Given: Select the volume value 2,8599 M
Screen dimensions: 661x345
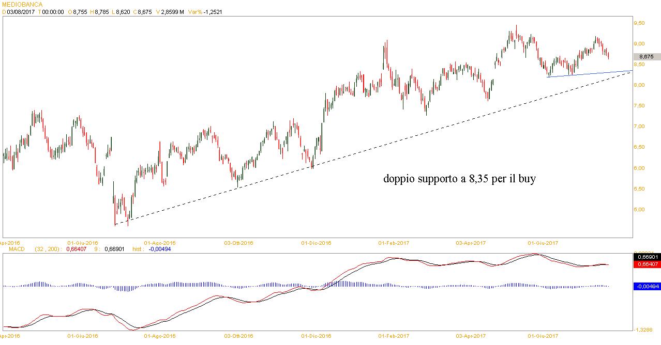Looking at the screenshot, I should [x=173, y=11].
